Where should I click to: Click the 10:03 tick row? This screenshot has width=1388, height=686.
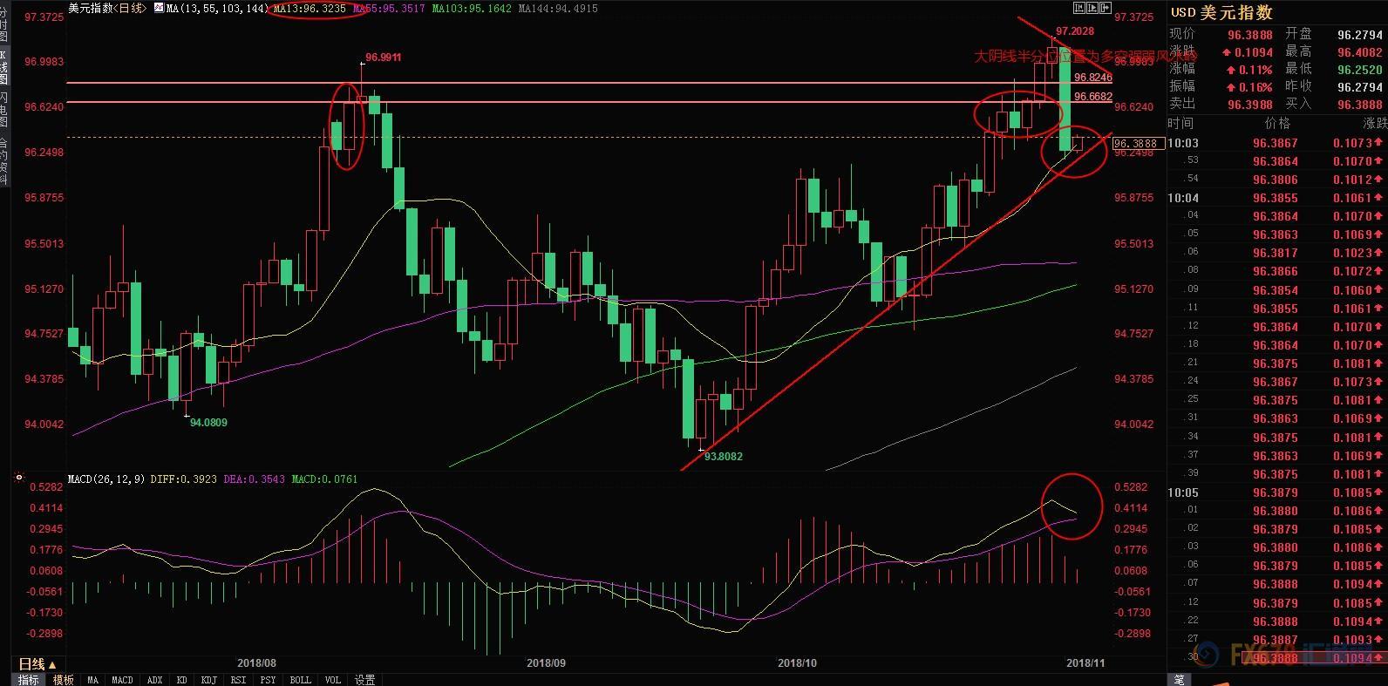1277,143
